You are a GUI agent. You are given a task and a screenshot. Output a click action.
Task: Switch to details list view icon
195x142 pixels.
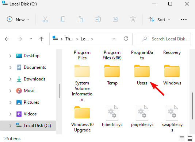coord(182,138)
